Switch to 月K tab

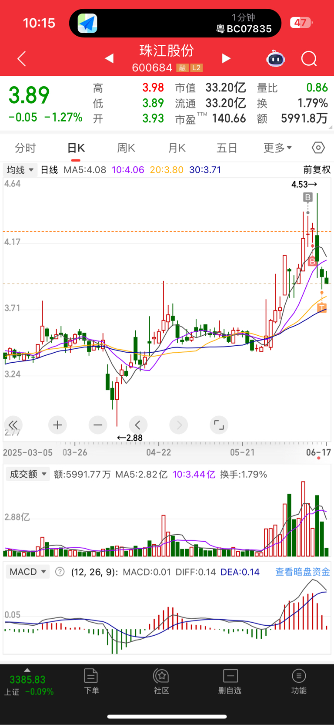point(177,148)
